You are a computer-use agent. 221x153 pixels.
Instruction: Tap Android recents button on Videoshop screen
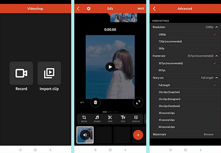coord(20,150)
